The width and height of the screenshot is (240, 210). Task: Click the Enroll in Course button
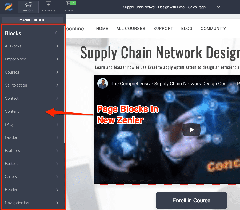[x=191, y=200]
